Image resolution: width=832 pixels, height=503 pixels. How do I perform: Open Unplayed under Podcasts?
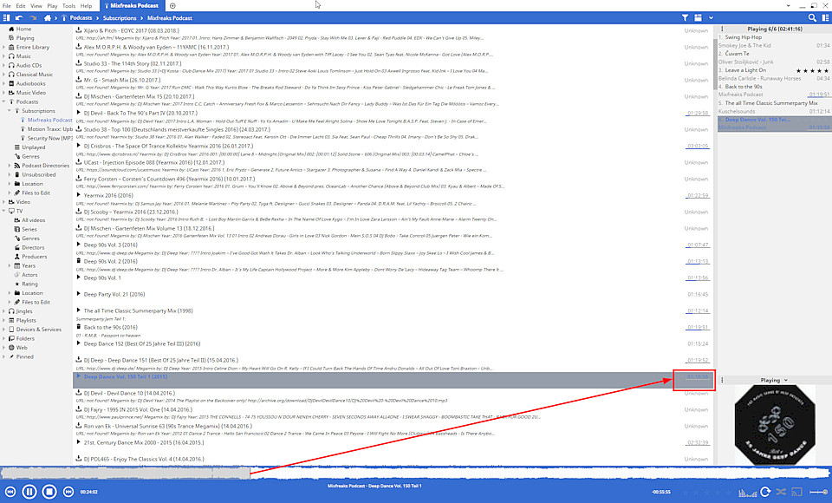pos(34,147)
